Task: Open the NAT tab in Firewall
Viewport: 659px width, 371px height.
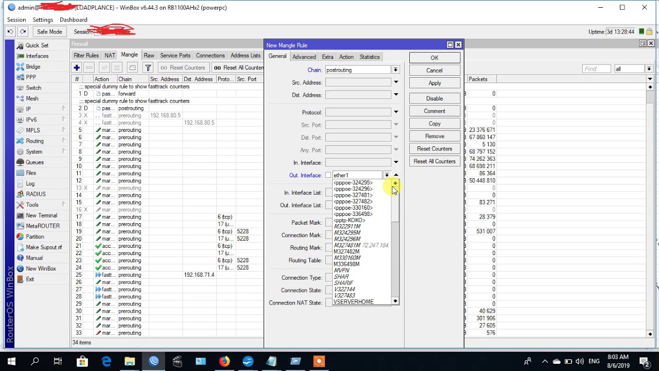Action: 110,56
